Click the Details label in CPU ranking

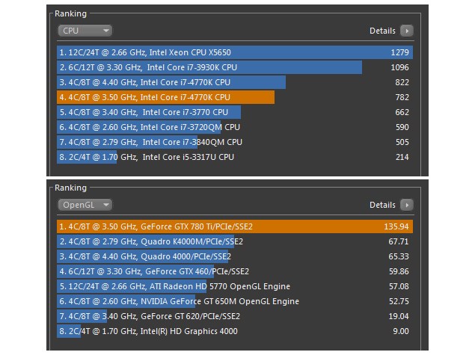point(382,31)
